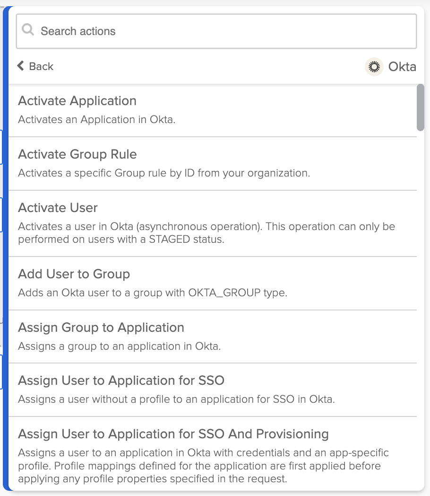This screenshot has height=496, width=430.
Task: Click the description about profile mappings
Action: tap(203, 466)
